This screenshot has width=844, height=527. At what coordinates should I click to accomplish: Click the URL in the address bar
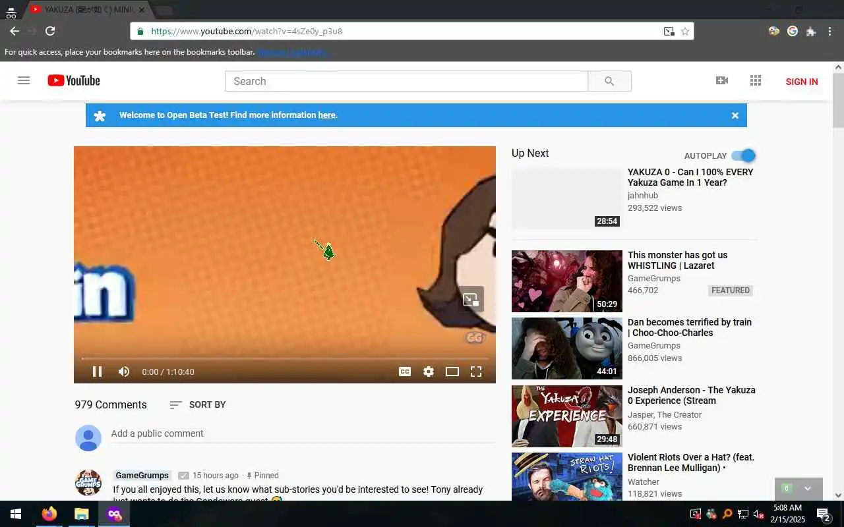pyautogui.click(x=247, y=31)
